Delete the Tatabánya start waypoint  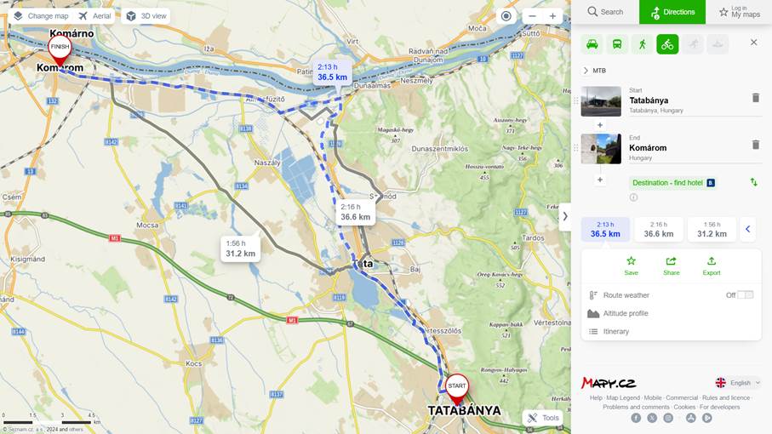click(755, 97)
